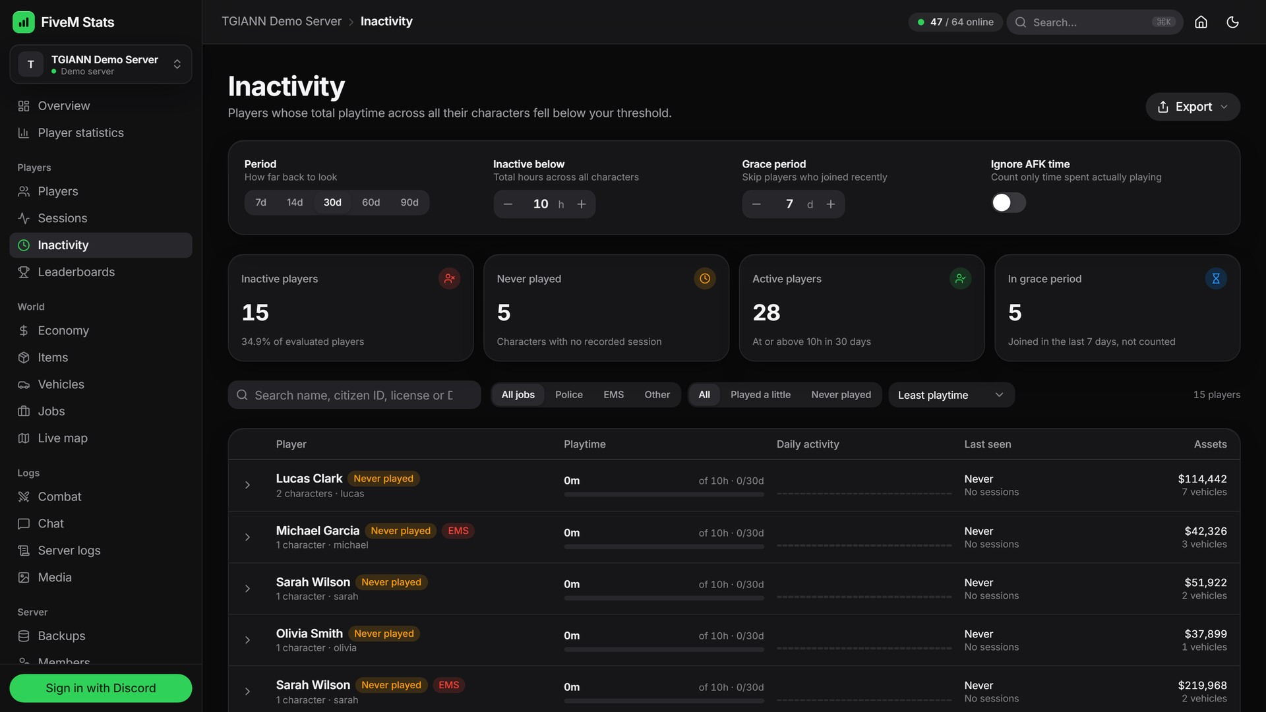1266x712 pixels.
Task: Open the Least playtime sort dropdown
Action: tap(951, 395)
